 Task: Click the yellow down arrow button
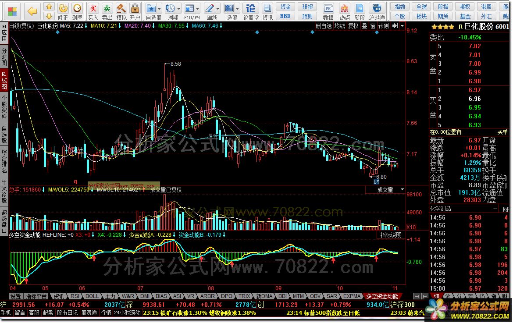(49, 16)
